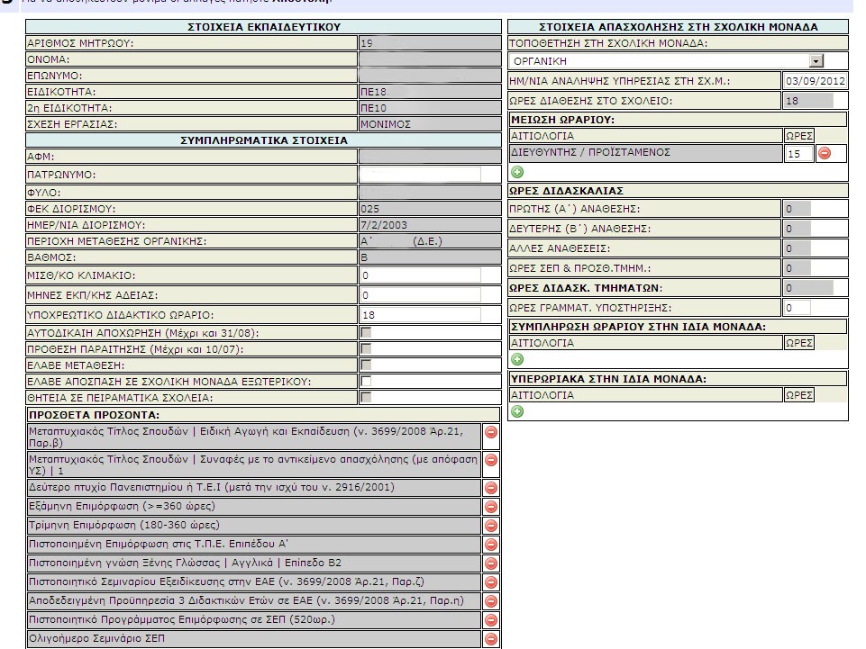Viewport: 866px width, 649px height.
Task: Focus the ΩΡΕΣ ΓΡΑΜΜΑΤ. ΥΠΟΣΤΗΡΙΞΗΣ hours field
Action: tap(797, 308)
